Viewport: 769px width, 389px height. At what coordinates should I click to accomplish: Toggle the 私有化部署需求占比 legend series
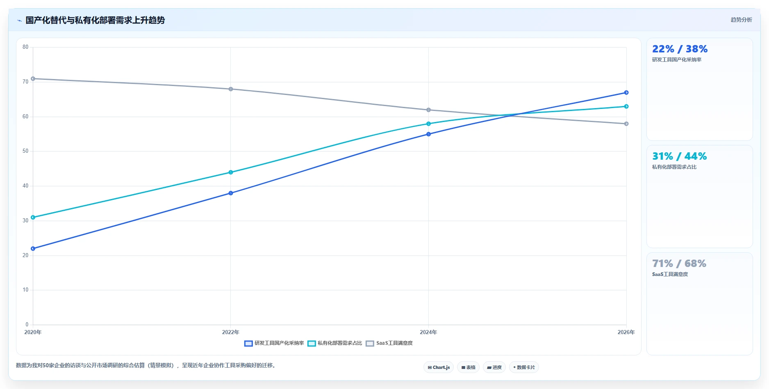click(x=335, y=343)
